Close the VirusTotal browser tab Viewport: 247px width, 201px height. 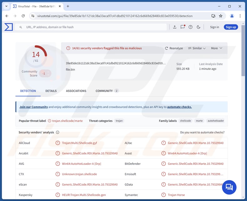[60, 6]
